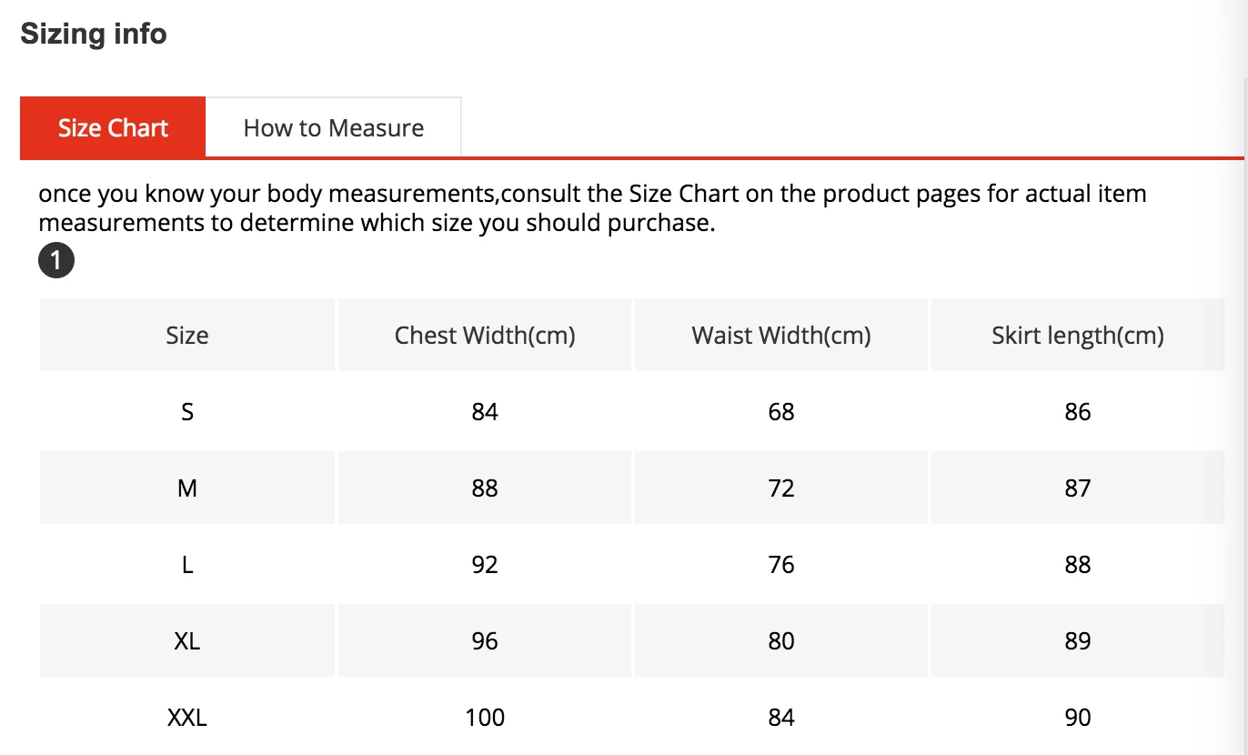
Task: Click chest width value 100
Action: coord(485,717)
